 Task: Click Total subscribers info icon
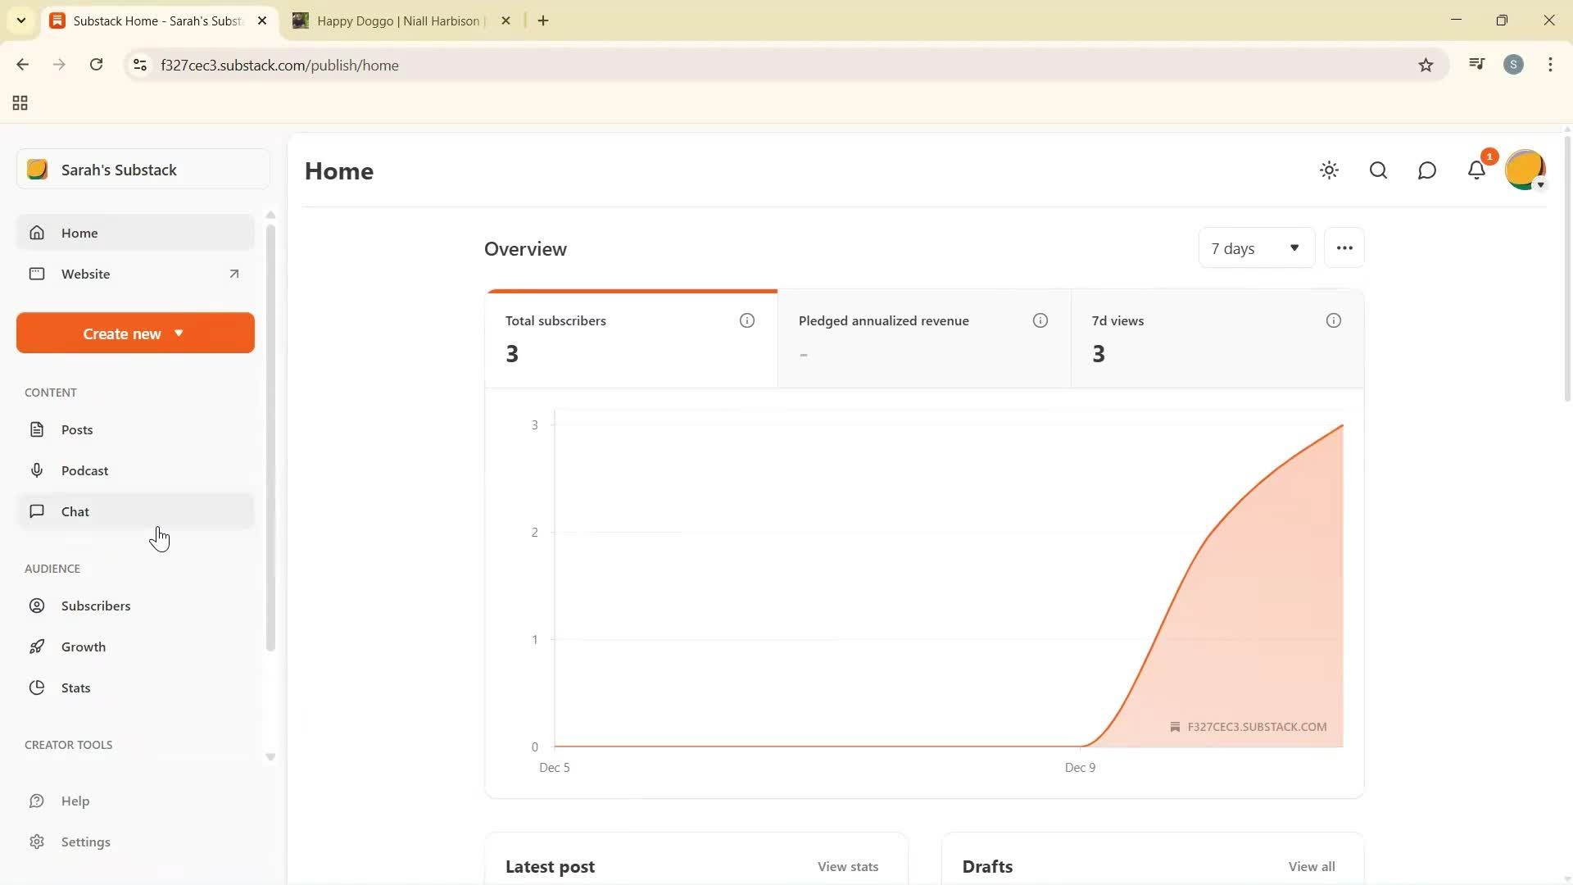click(746, 320)
